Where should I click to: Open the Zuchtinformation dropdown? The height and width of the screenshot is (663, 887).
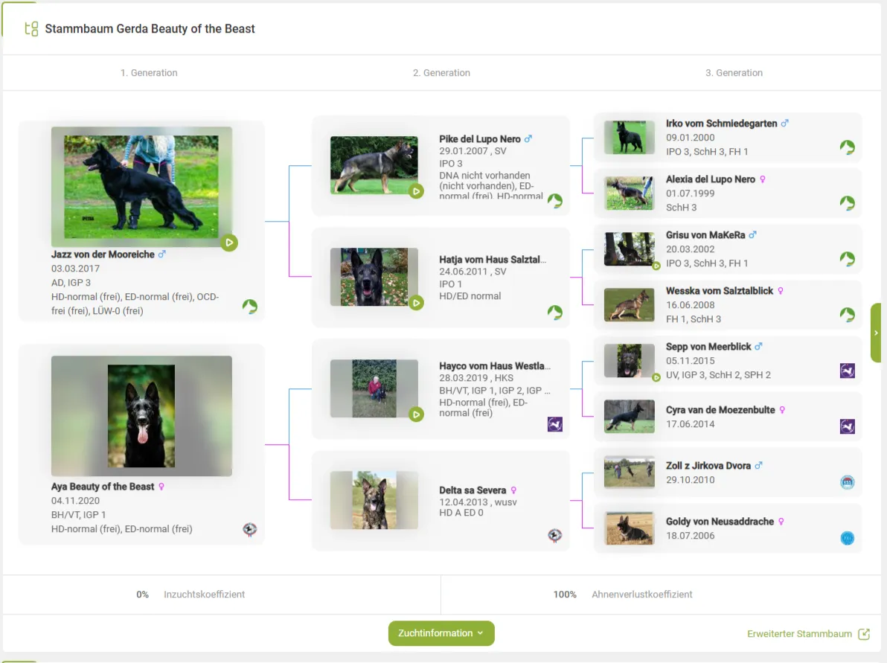[x=441, y=633]
